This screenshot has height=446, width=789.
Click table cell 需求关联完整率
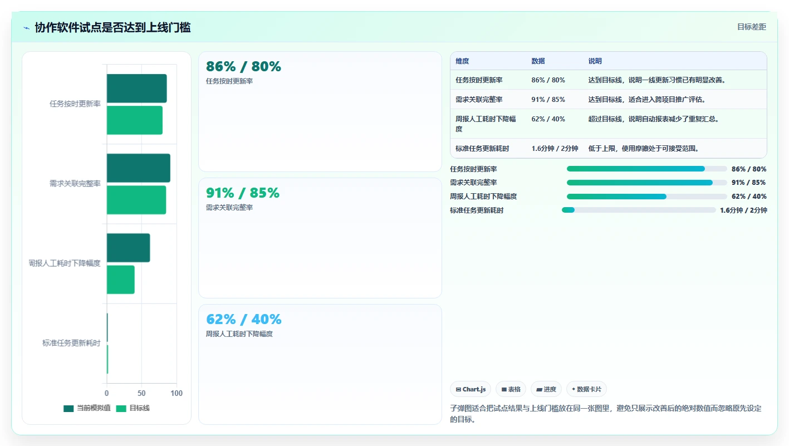click(x=479, y=100)
